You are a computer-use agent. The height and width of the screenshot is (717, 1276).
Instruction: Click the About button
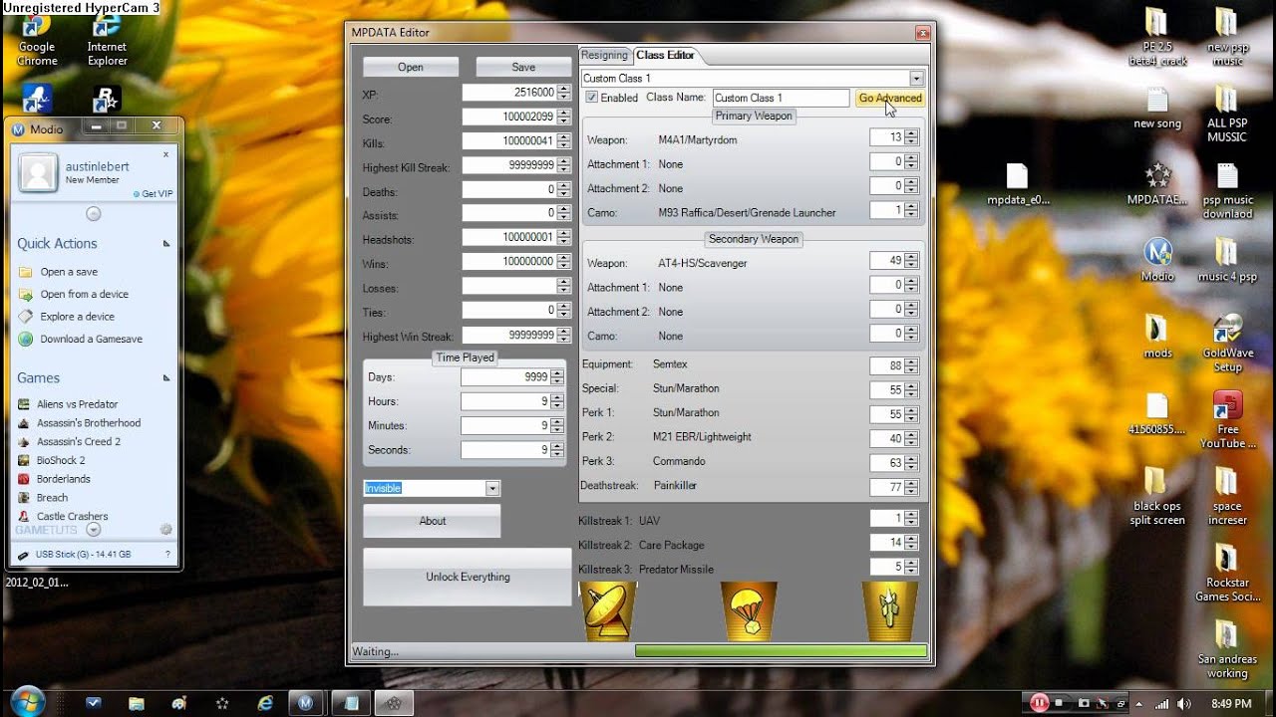432,521
